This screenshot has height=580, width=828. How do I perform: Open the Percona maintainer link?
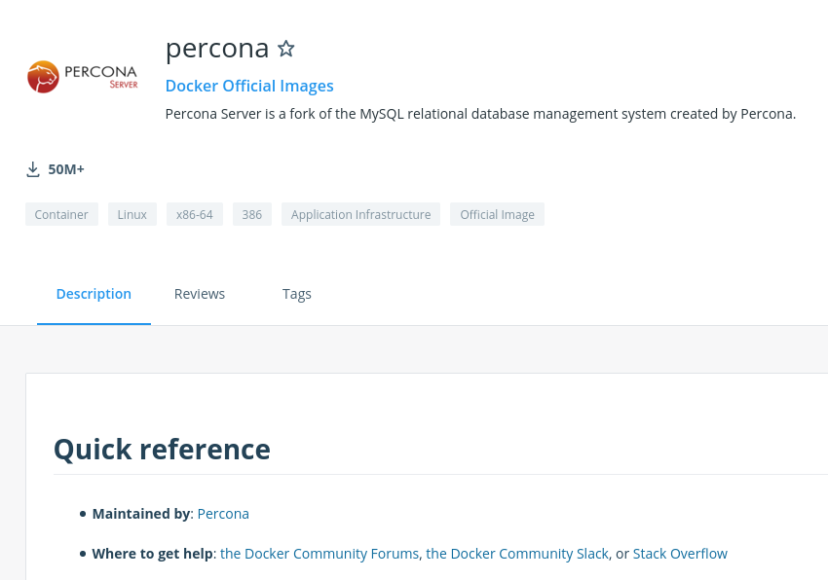click(x=223, y=514)
